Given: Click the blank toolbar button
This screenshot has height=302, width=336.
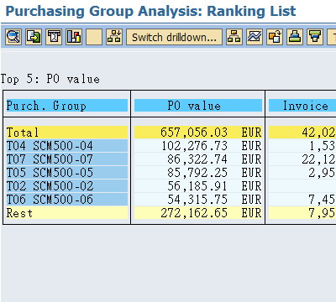Looking at the screenshot, I should pos(94,37).
